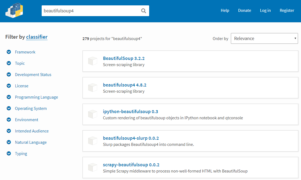Expand the Operating System filter

9,109
